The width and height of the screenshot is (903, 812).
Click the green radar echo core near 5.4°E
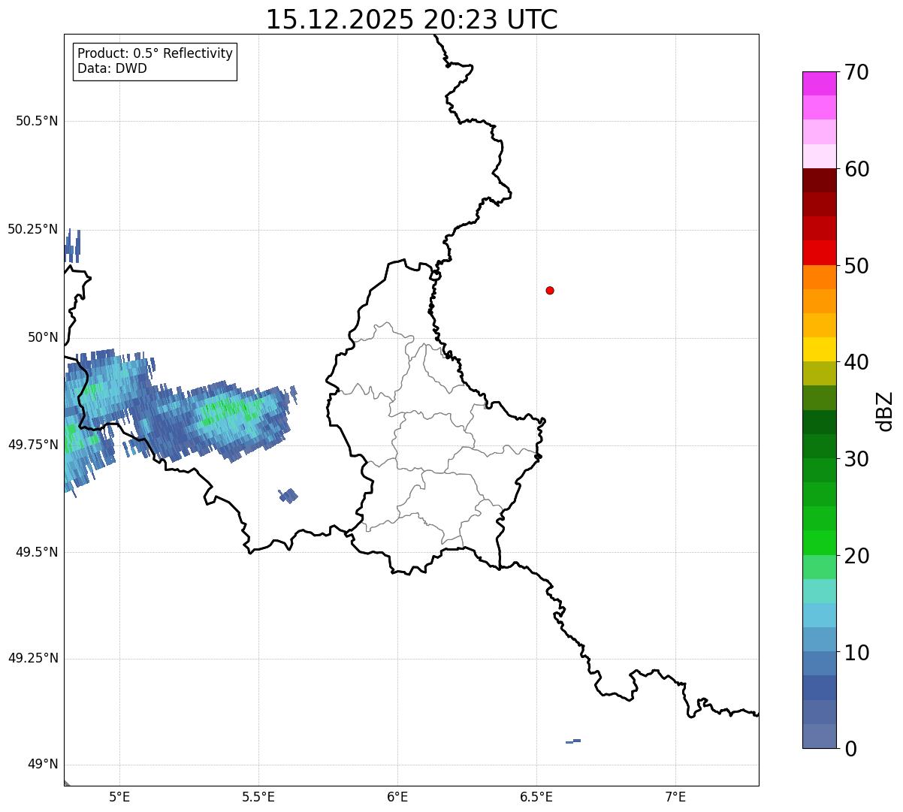[230, 412]
